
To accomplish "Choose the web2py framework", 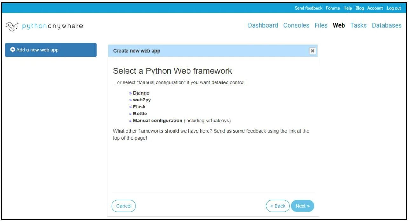I will click(x=142, y=100).
